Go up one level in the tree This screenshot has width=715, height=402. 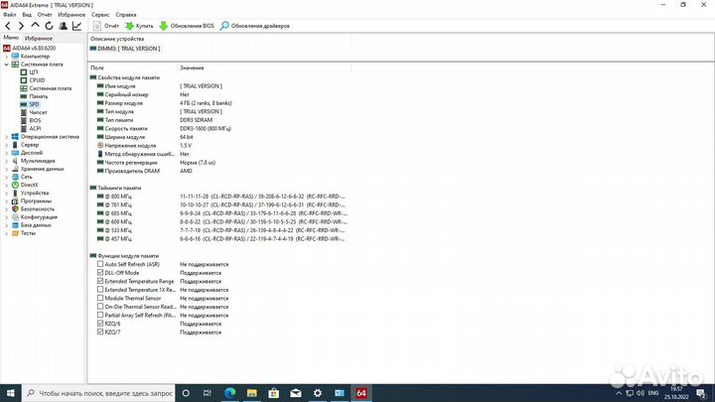click(35, 26)
